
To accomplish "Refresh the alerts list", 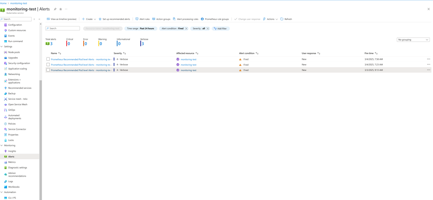I will pos(286,19).
